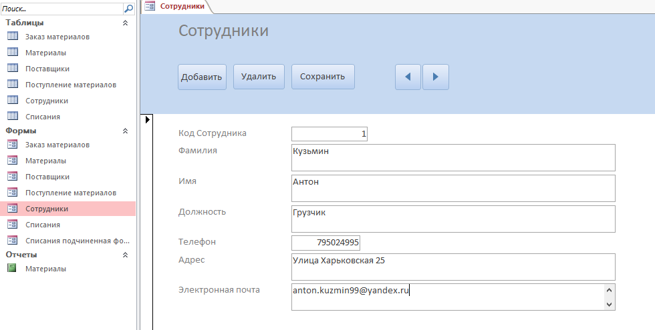Viewport: 655px width, 330px height.
Task: Open the Поставщики table
Action: (x=47, y=69)
